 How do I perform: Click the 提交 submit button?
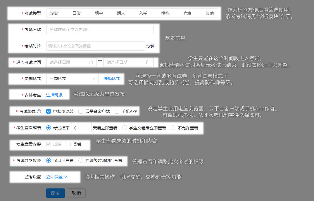56,193
